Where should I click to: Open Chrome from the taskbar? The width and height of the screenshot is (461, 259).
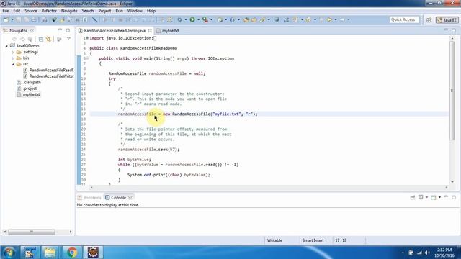click(71, 253)
